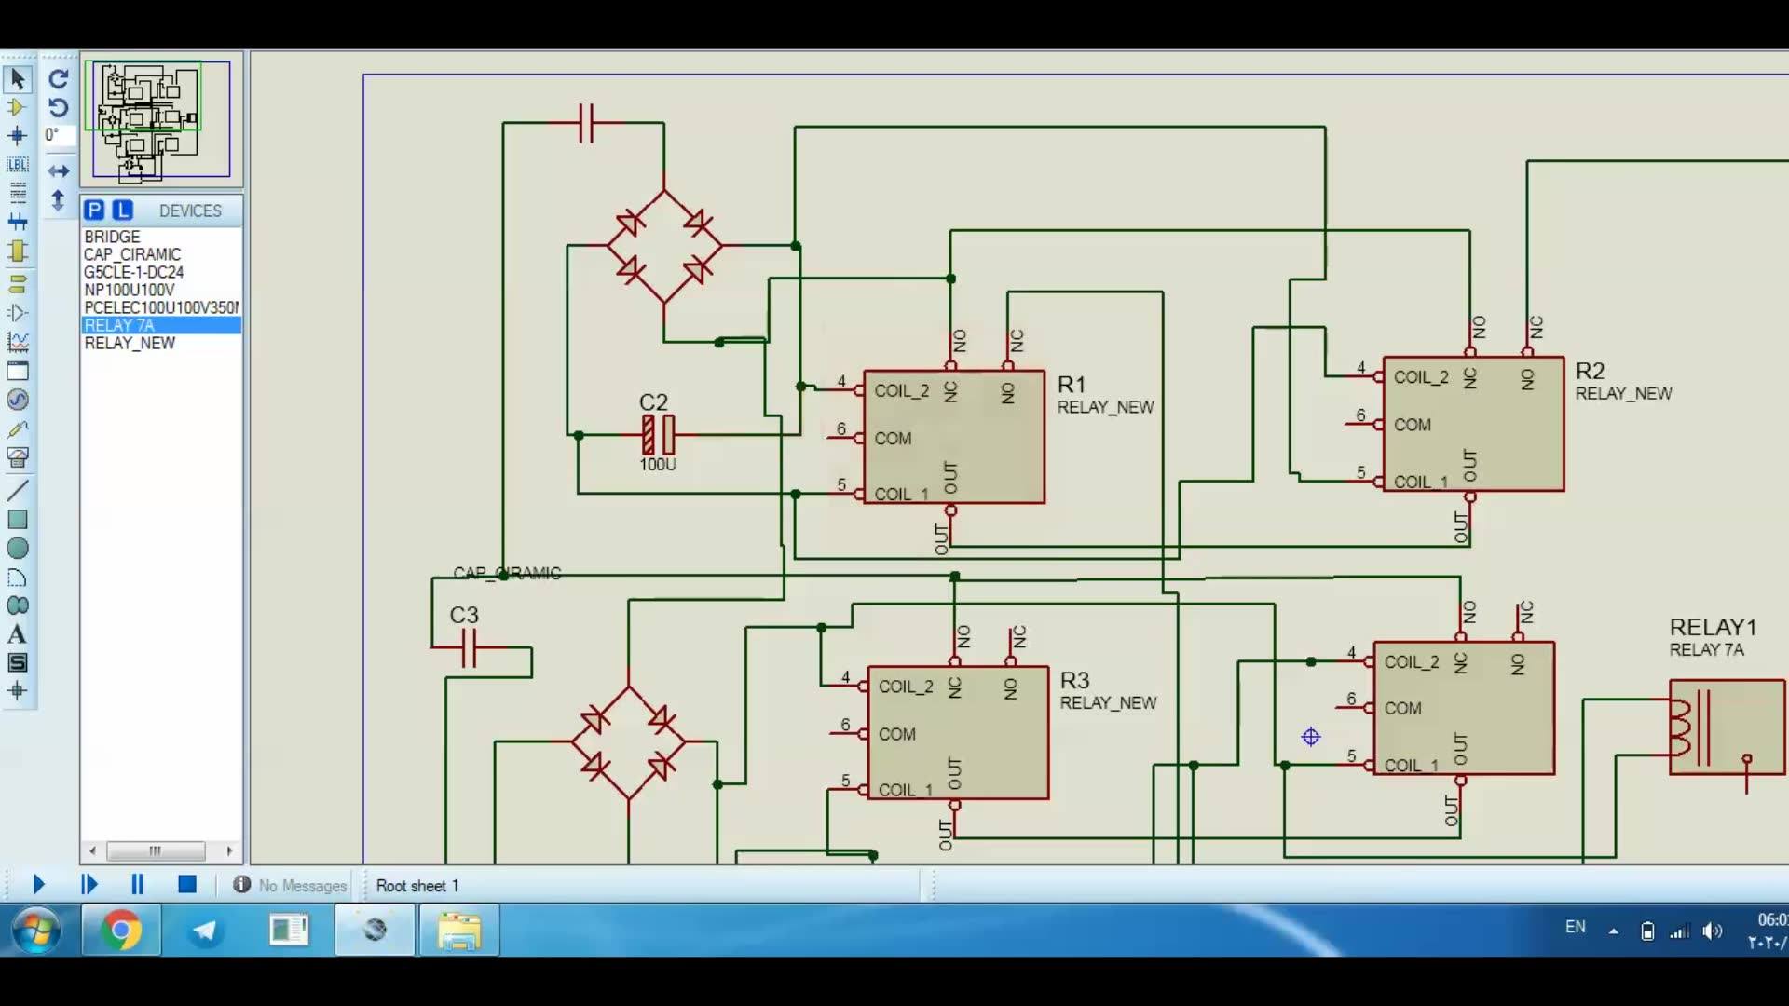Click the X-Mirror horizontal flip icon
The width and height of the screenshot is (1789, 1006).
[58, 170]
